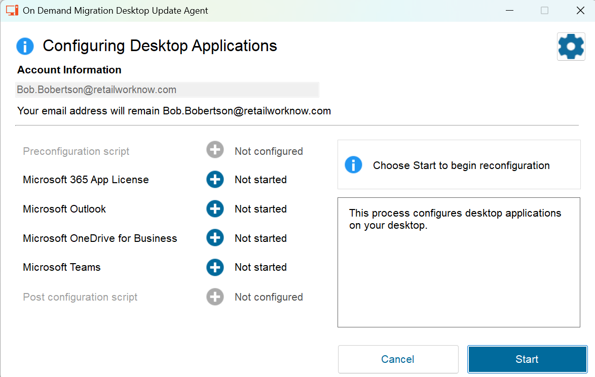Open settings via the gear icon
This screenshot has height=377, width=595.
tap(571, 46)
